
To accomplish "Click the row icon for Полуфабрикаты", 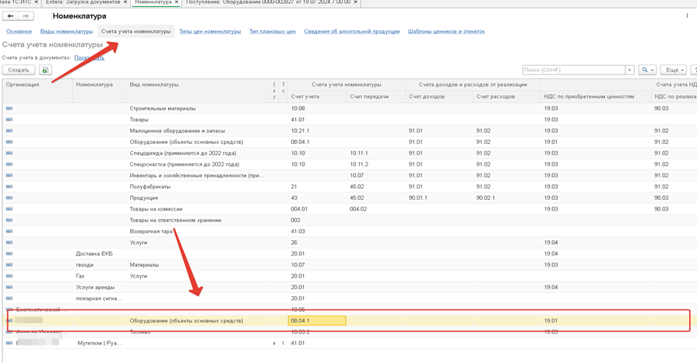I will point(9,187).
